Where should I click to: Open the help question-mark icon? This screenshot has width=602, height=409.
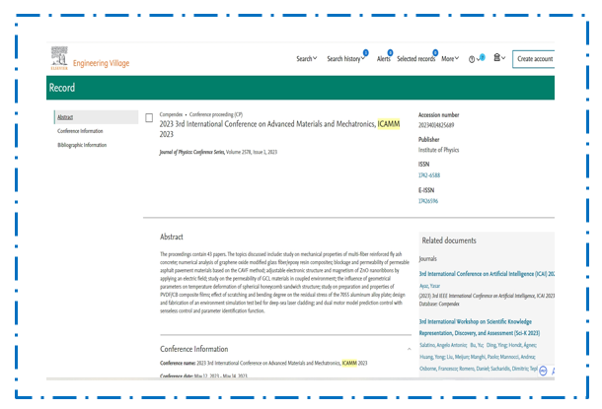coord(471,59)
